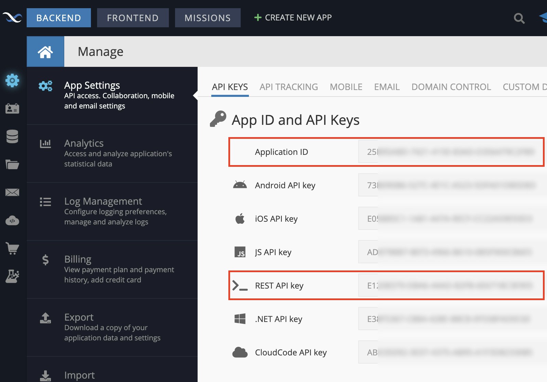Switch to the MISSIONS section
This screenshot has width=547, height=382.
click(208, 18)
